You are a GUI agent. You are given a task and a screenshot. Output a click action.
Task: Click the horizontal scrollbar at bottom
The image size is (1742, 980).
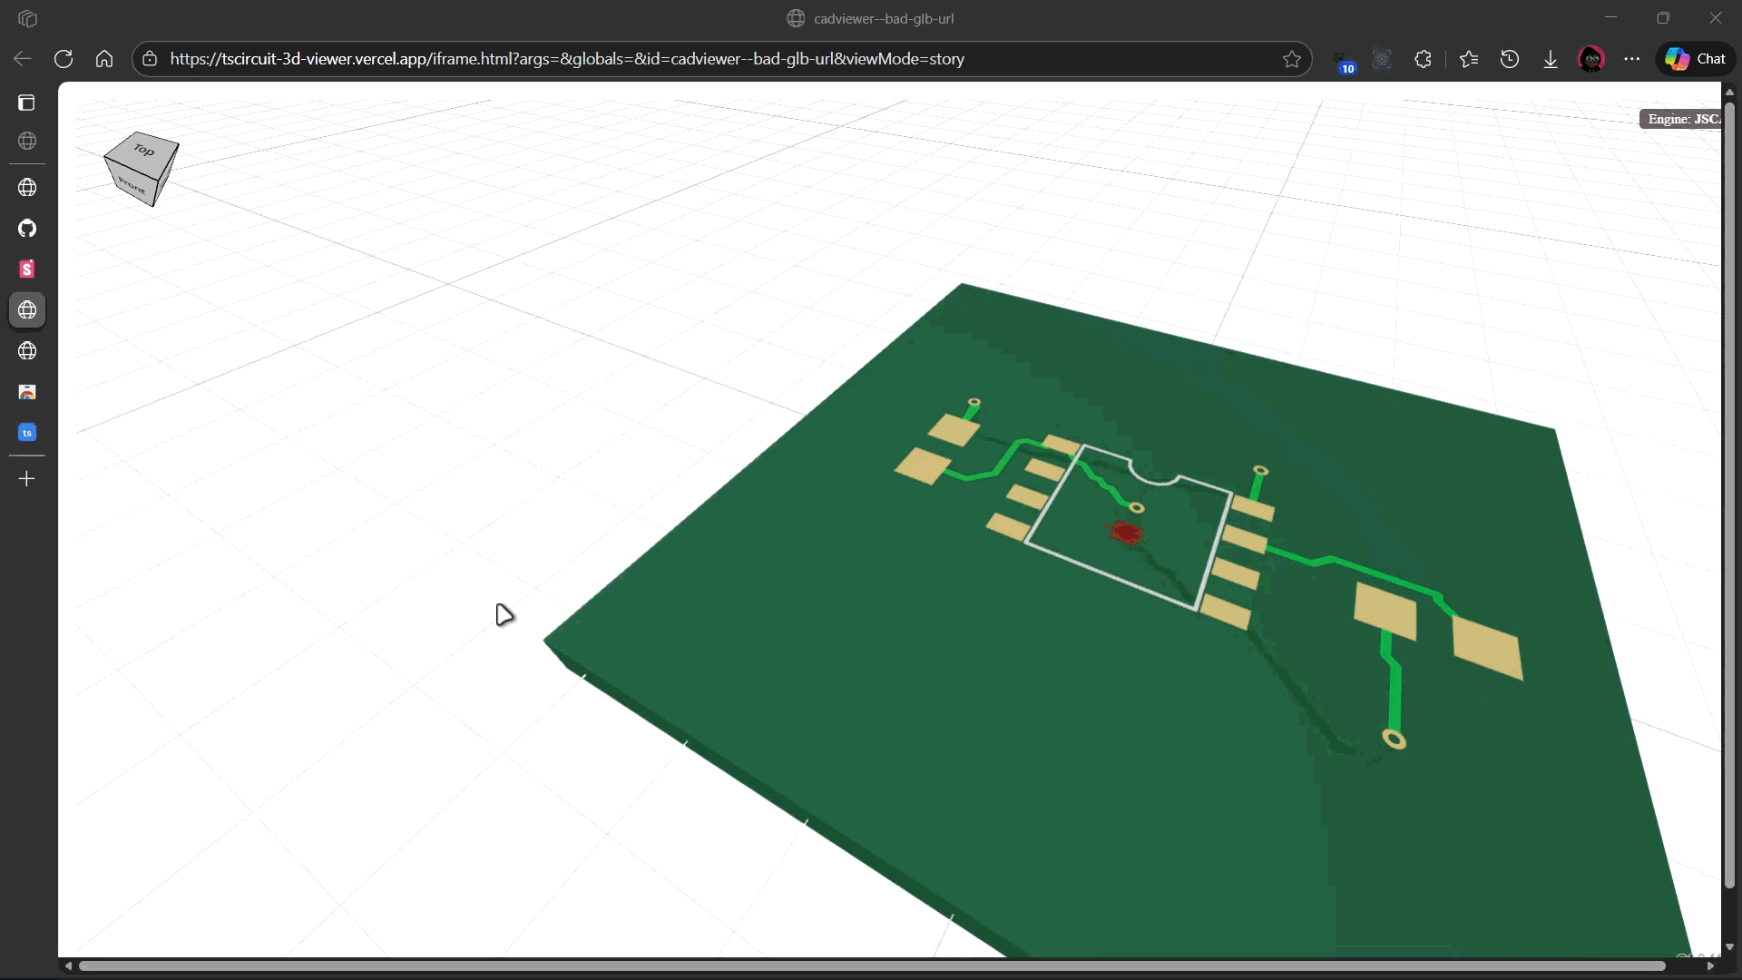coord(871,965)
